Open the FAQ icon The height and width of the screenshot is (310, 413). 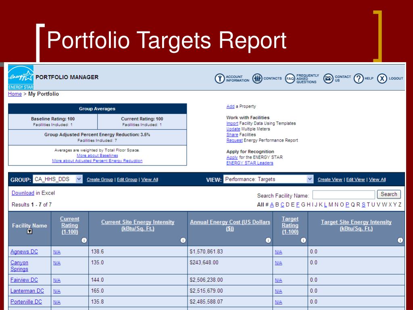290,79
